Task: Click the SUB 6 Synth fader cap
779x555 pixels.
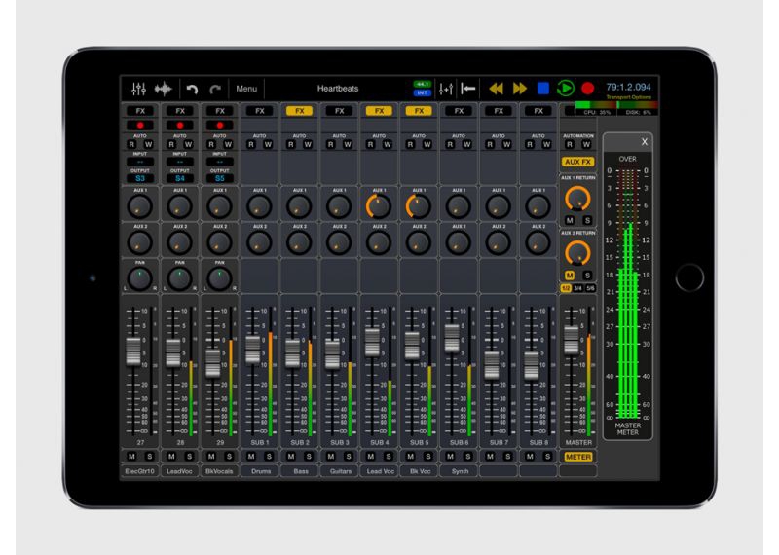Action: point(452,339)
